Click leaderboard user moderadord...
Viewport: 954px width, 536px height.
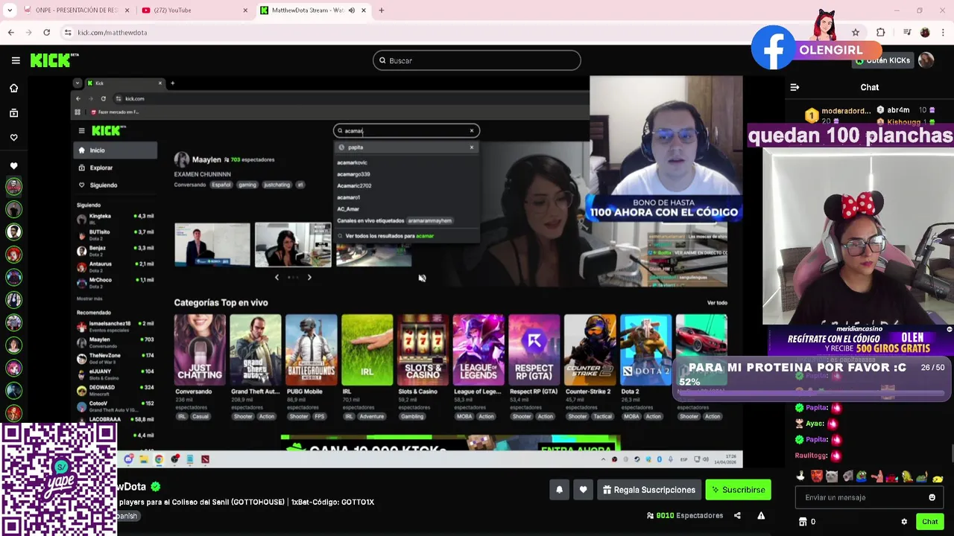(x=846, y=111)
